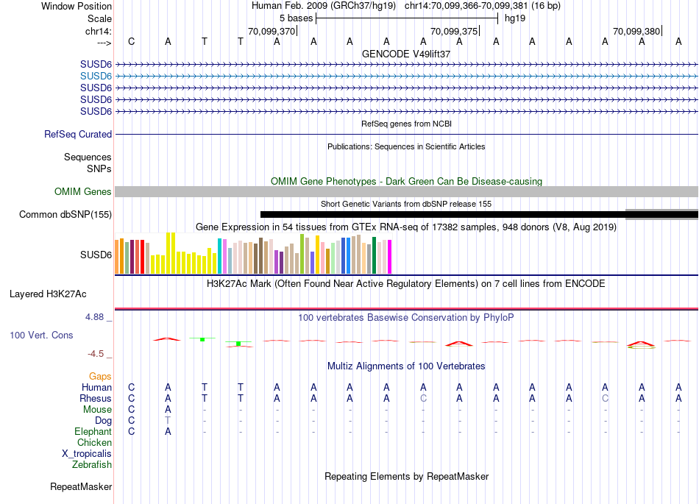Screen dimensions: 699x504
Task: Open the OMIM Gene Phenotypes track title
Action: [406, 182]
